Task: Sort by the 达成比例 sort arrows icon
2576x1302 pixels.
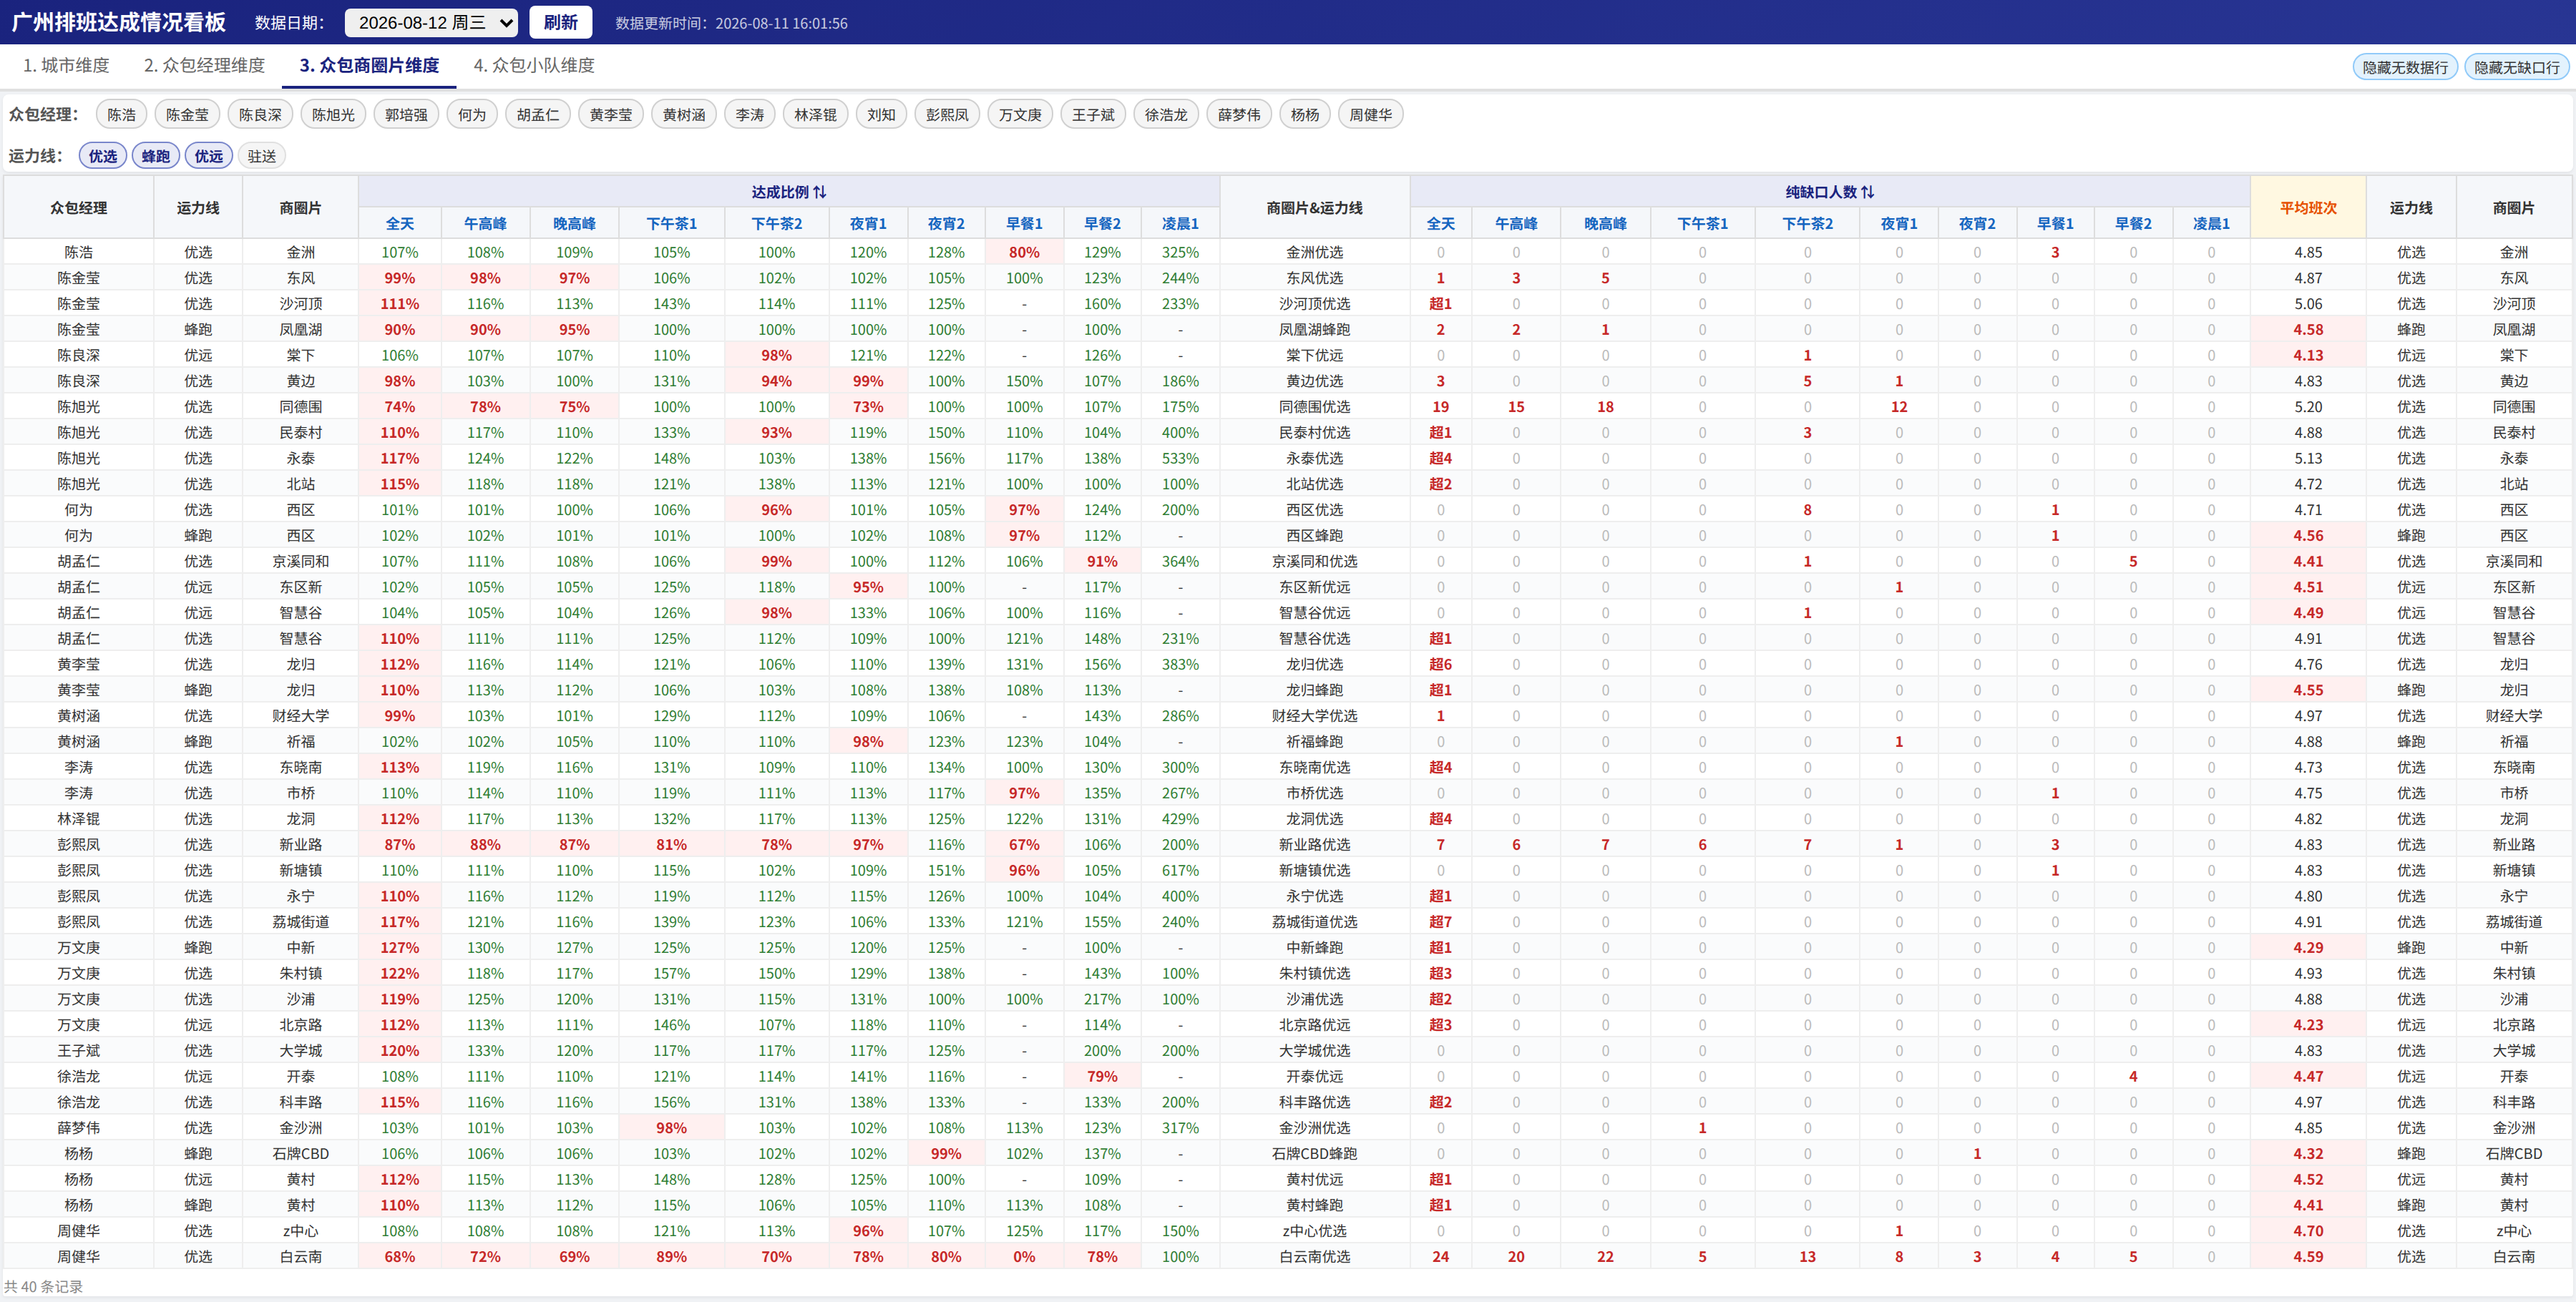Action: [819, 192]
